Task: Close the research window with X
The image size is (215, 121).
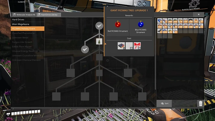Action: coord(198,14)
